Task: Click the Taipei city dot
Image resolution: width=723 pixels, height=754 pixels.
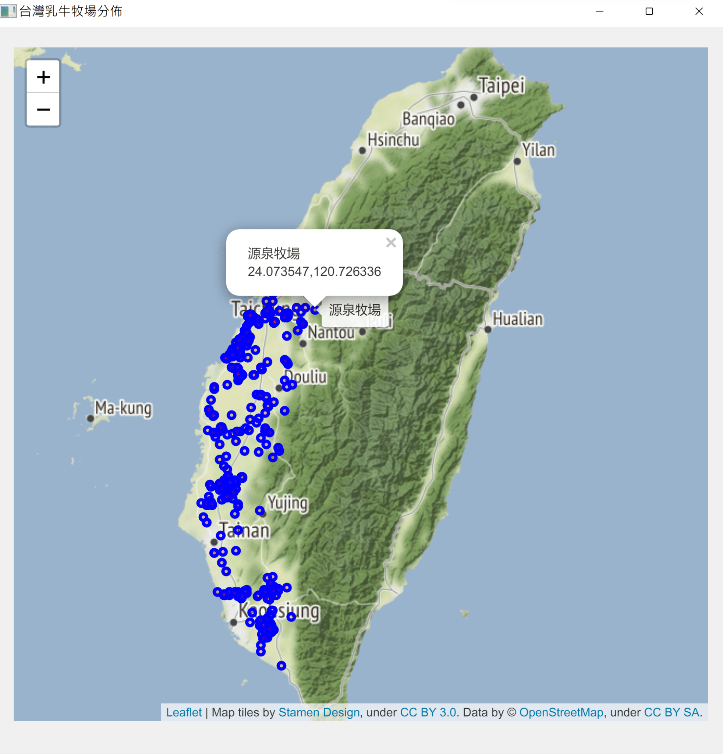Action: tap(474, 98)
